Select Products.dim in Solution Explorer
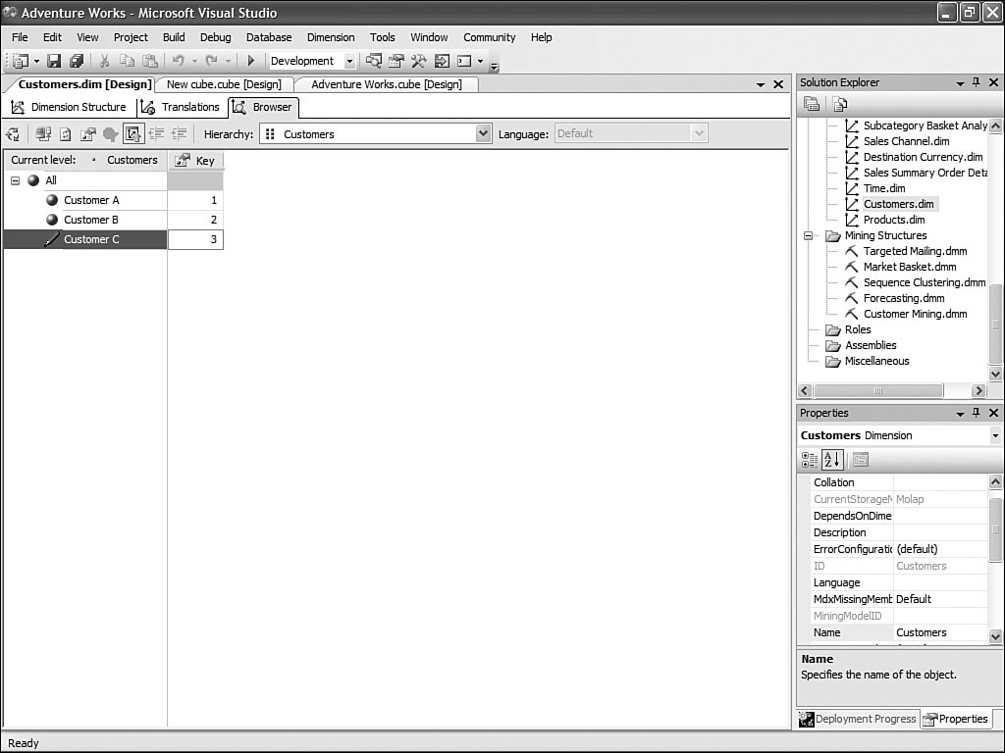The height and width of the screenshot is (753, 1005). click(894, 220)
